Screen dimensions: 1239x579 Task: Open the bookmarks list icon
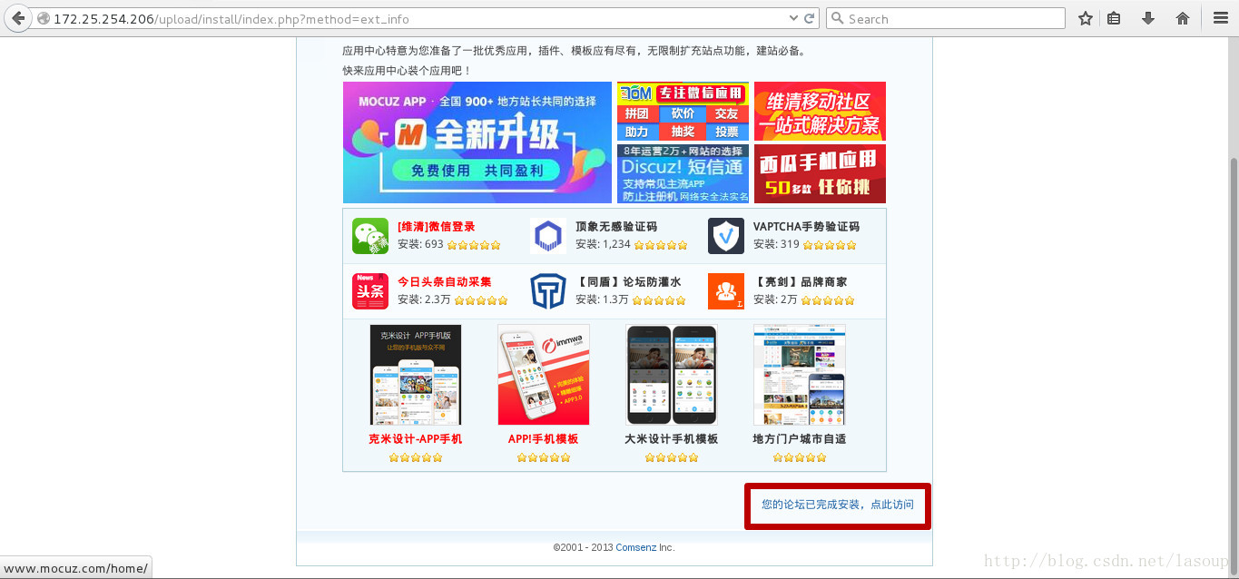[1114, 18]
